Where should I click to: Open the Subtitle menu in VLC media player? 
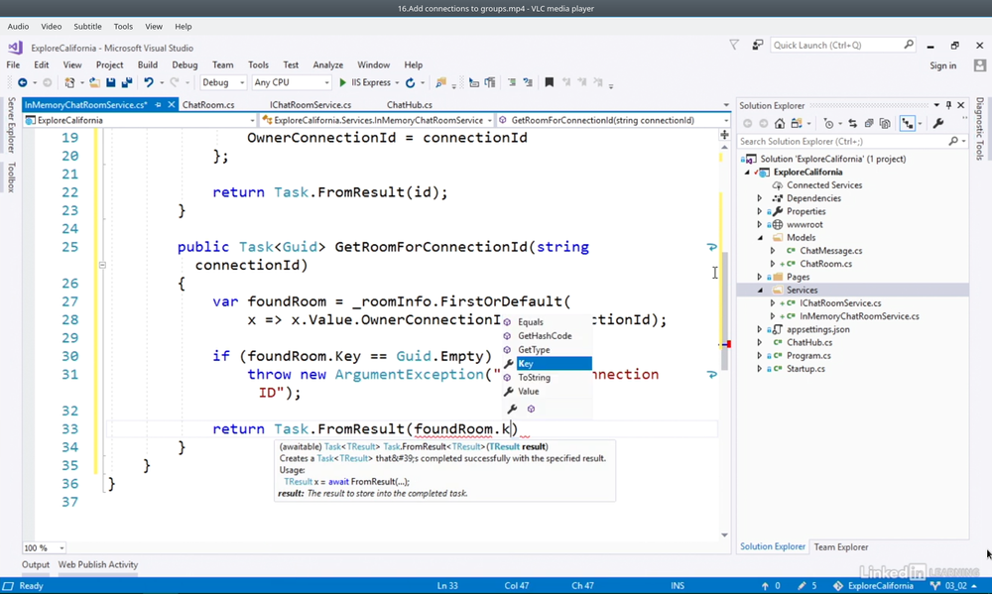(87, 27)
